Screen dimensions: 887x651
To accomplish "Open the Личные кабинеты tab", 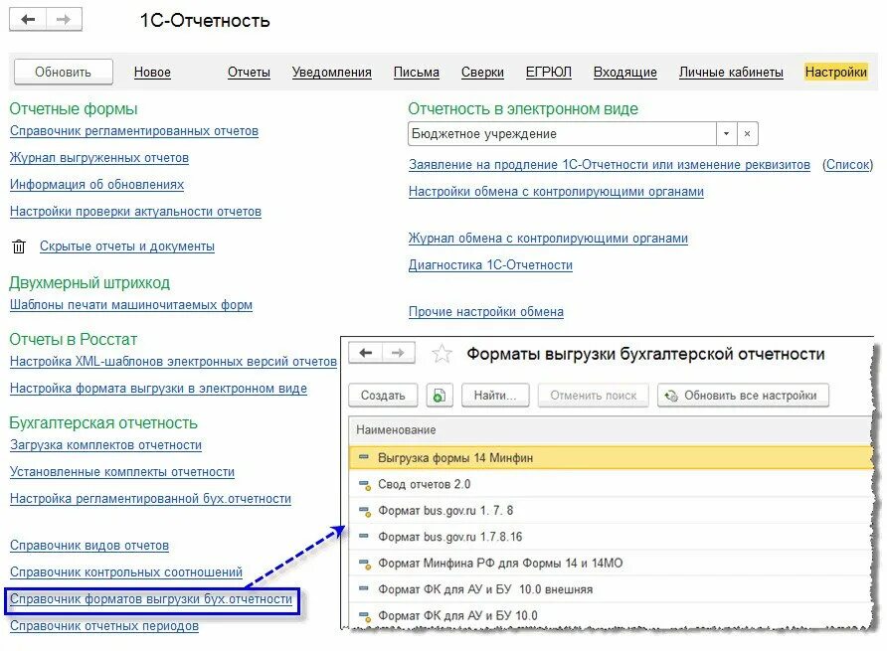I will 731,73.
